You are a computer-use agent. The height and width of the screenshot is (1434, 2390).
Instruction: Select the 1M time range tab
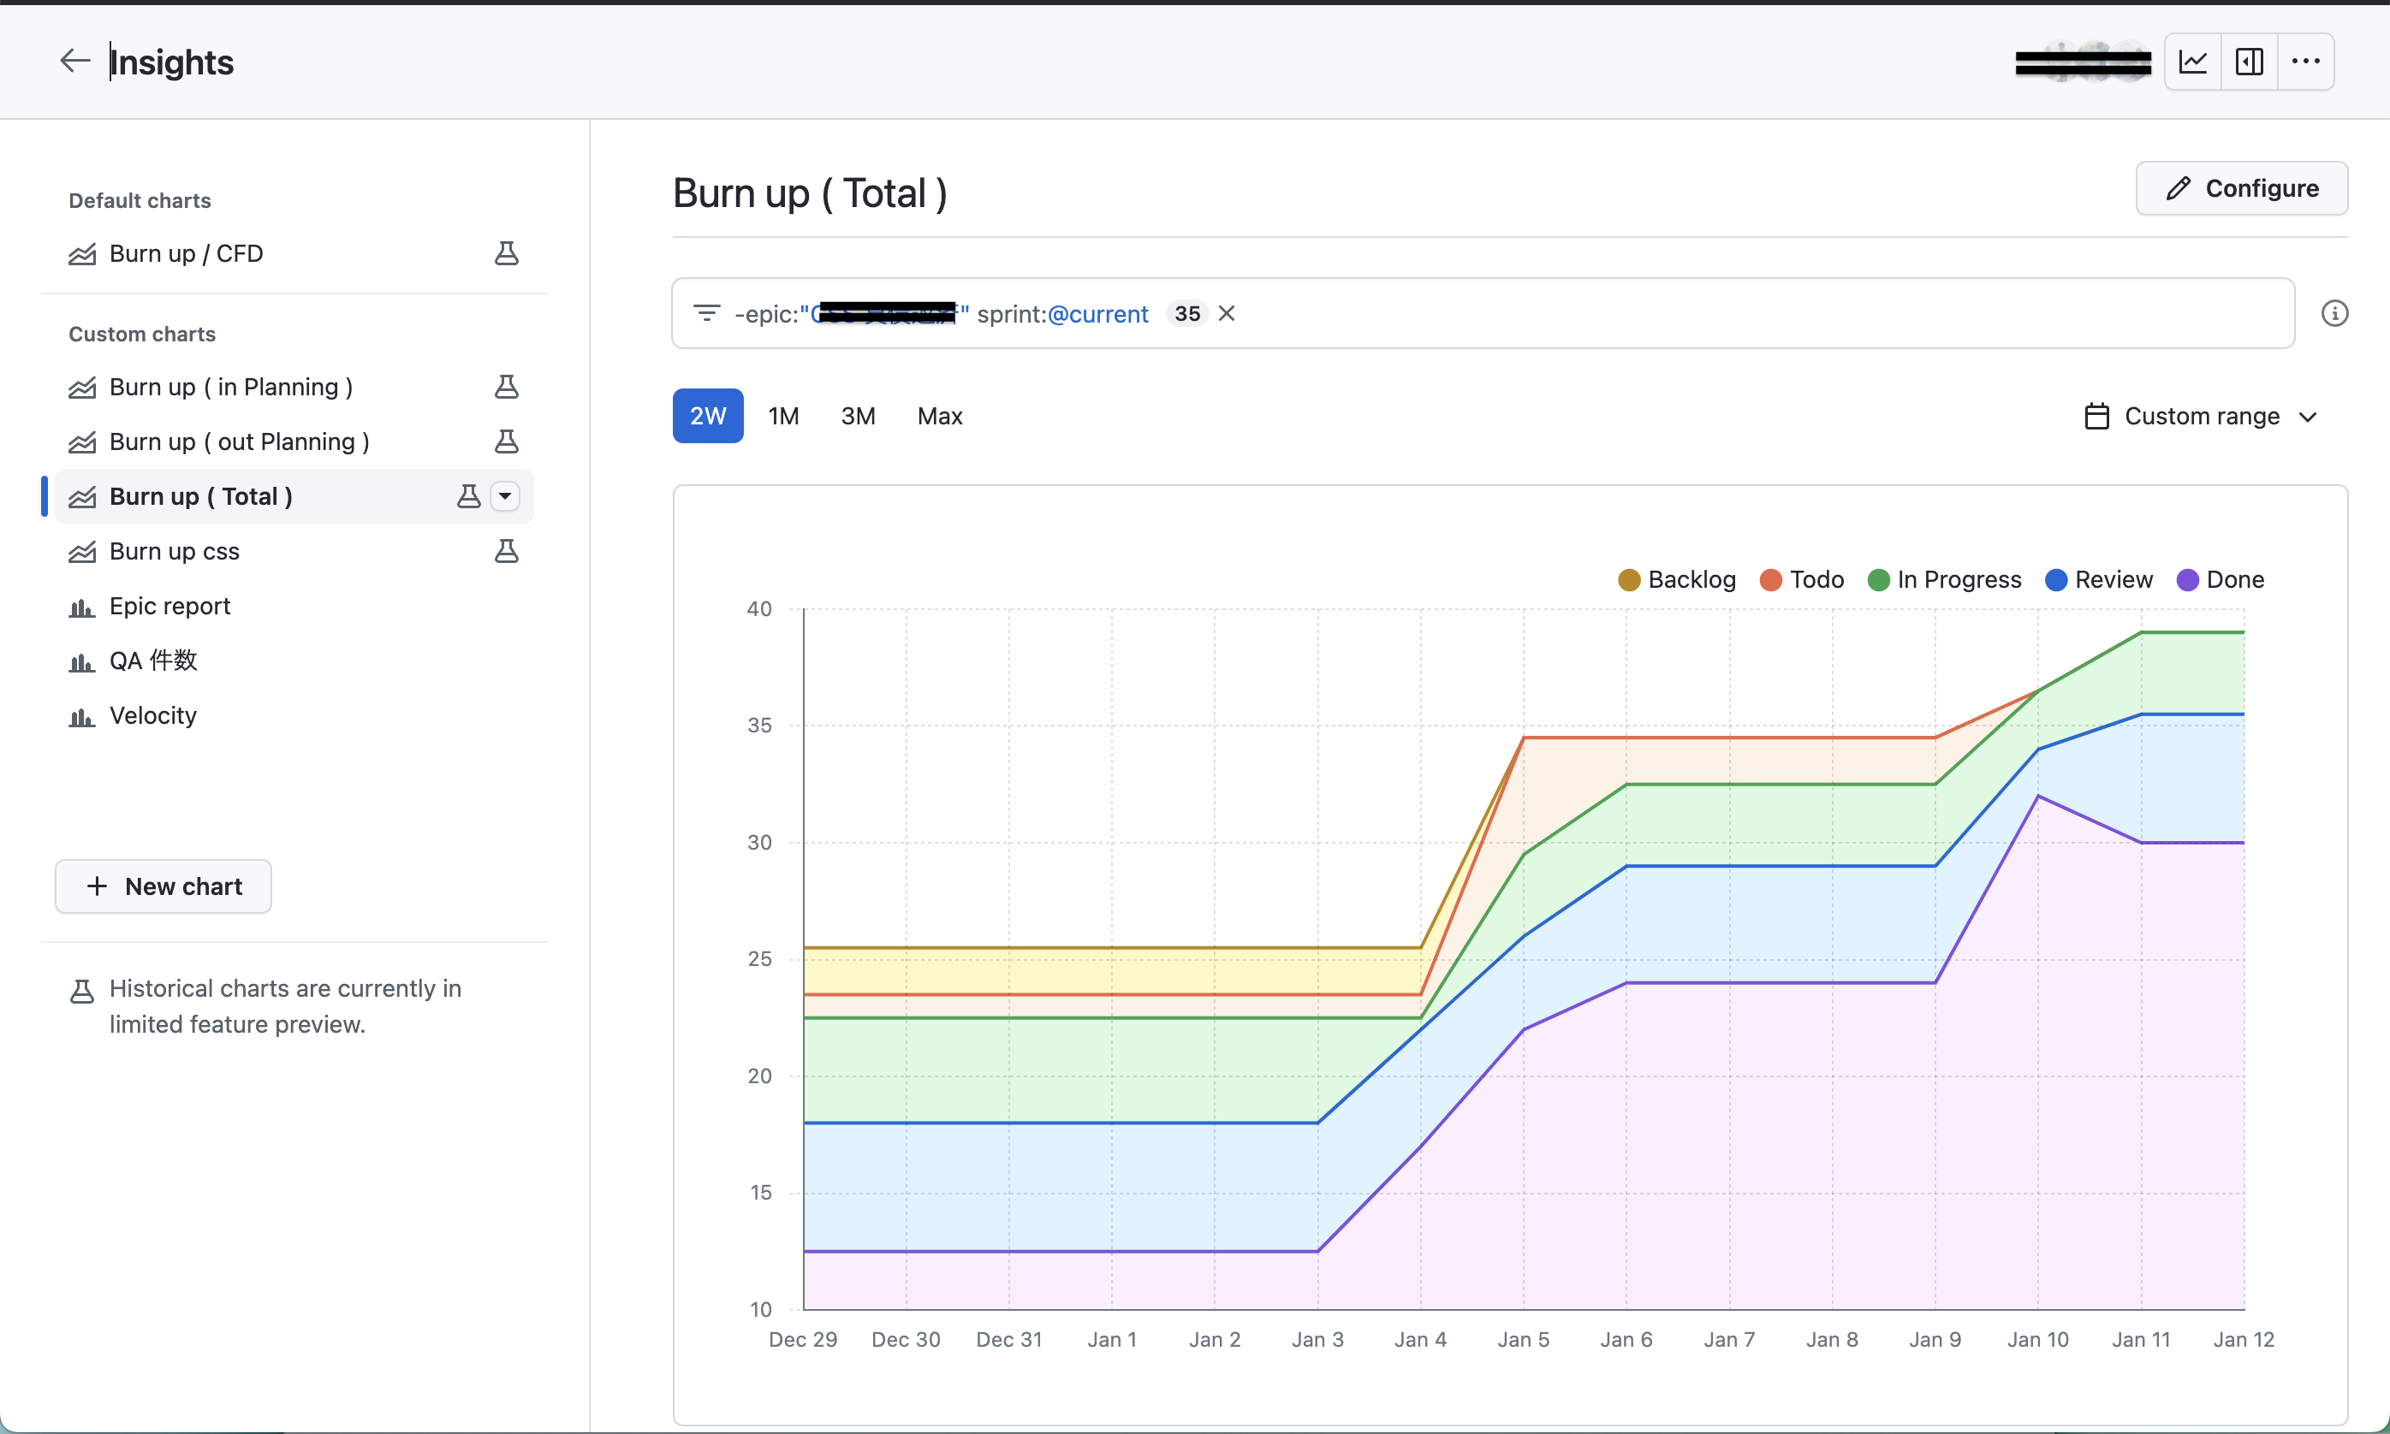[783, 417]
